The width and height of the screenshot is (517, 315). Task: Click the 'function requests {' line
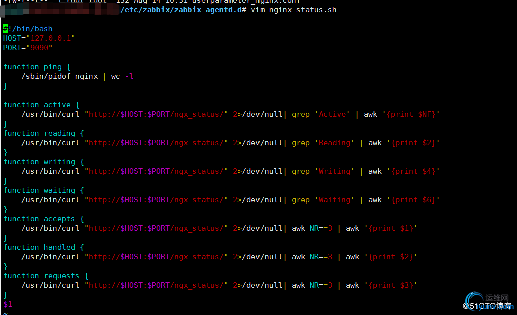click(x=46, y=276)
